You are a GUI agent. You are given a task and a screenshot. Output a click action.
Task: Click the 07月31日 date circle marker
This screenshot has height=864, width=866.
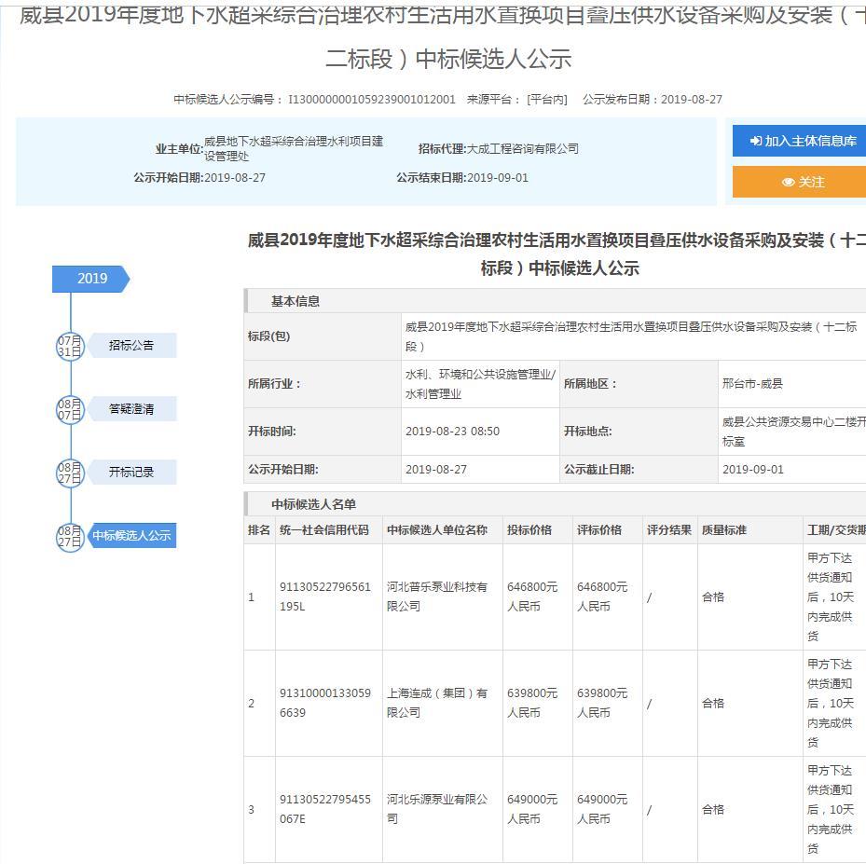(x=70, y=346)
